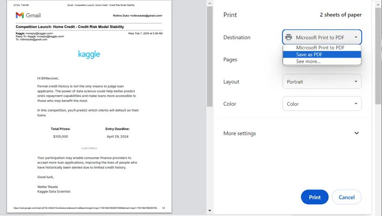Click the 'Layout' label
The height and width of the screenshot is (216, 382).
pyautogui.click(x=231, y=82)
